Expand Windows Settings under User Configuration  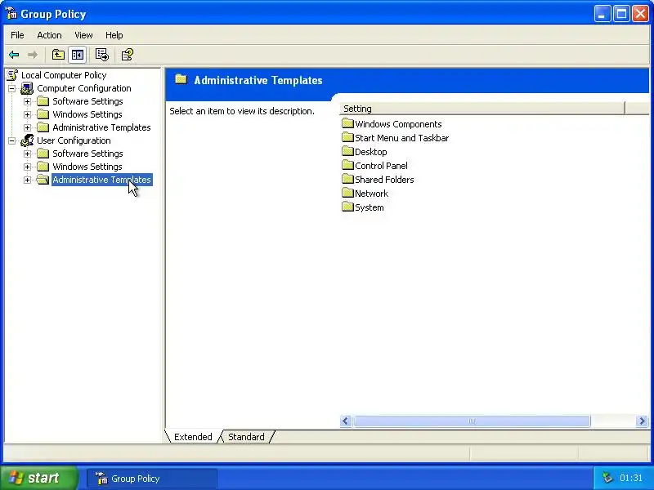point(28,167)
